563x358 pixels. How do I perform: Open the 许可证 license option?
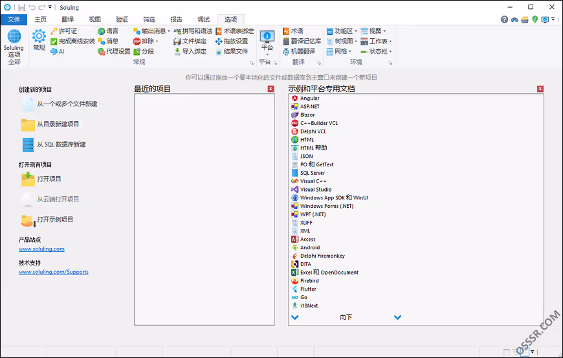63,31
